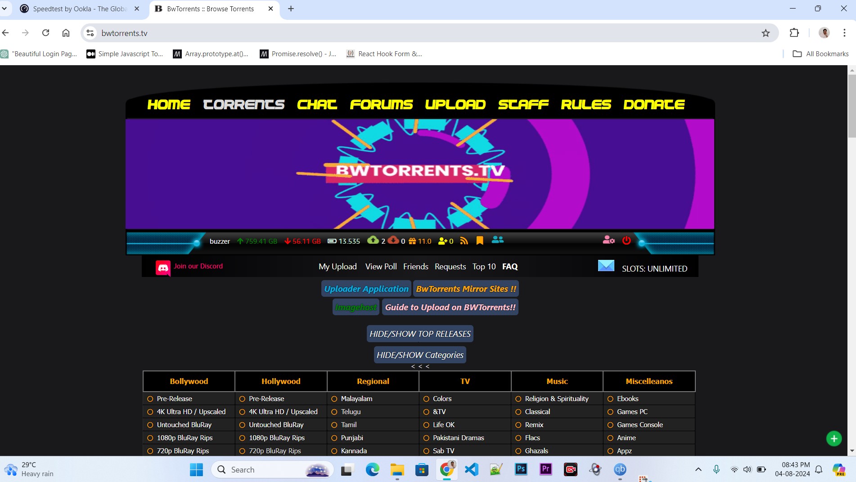Open File Explorer from the taskbar
856x482 pixels.
point(397,469)
